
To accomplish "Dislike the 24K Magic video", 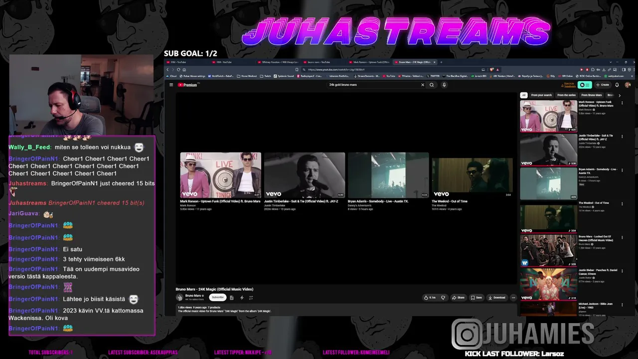I will [x=443, y=298].
